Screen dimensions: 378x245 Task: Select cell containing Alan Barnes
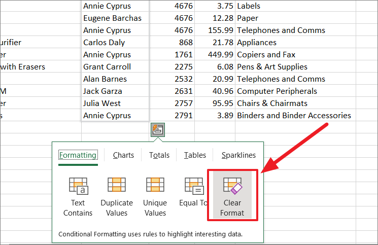click(115, 79)
